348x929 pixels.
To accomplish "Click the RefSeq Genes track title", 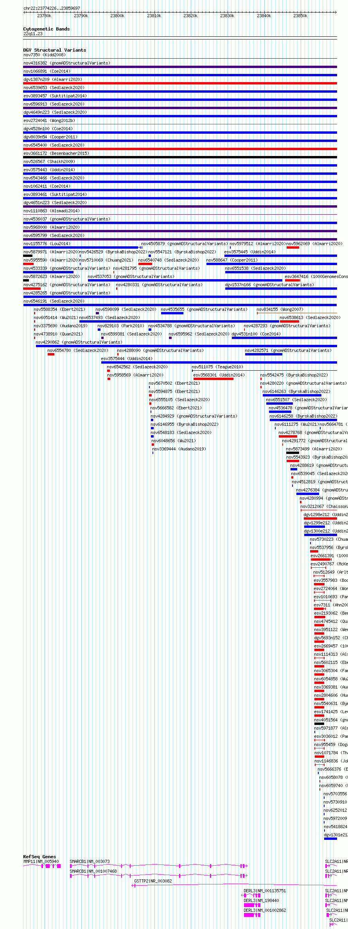I will click(39, 857).
